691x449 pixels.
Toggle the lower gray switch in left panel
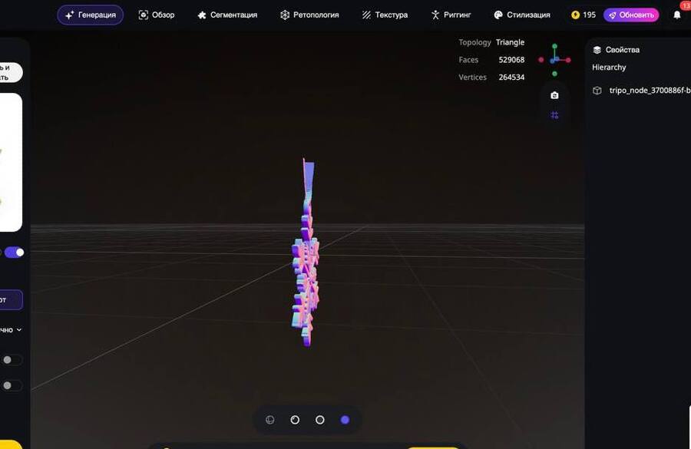[x=11, y=385]
